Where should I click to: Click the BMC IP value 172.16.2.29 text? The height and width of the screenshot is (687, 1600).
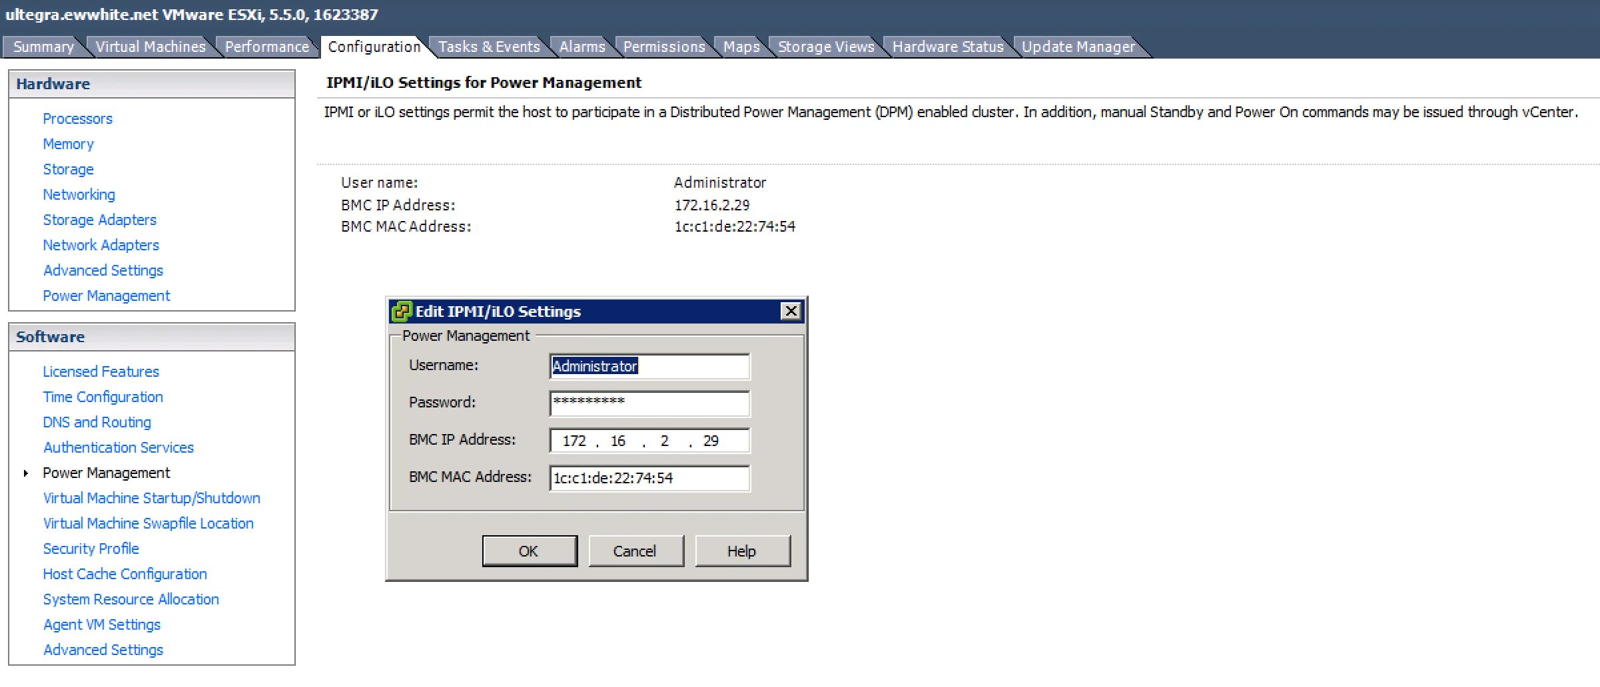click(x=712, y=205)
